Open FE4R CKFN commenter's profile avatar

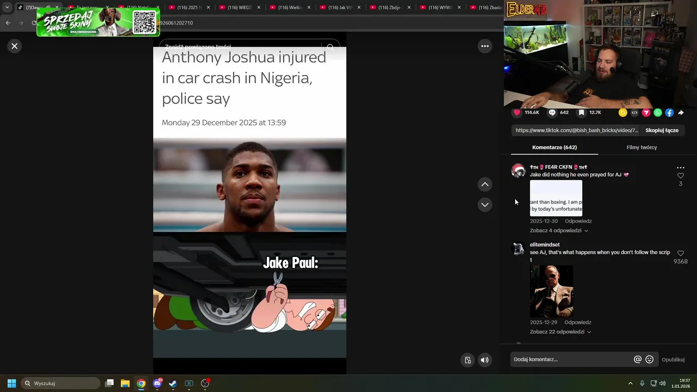click(x=518, y=171)
